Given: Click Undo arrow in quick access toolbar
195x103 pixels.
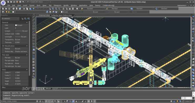Looking at the screenshot, I should [23, 2].
